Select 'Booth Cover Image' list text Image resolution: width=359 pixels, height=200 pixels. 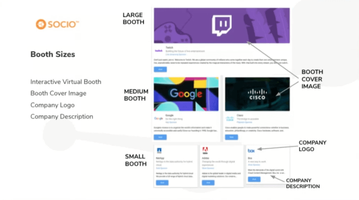pos(58,93)
